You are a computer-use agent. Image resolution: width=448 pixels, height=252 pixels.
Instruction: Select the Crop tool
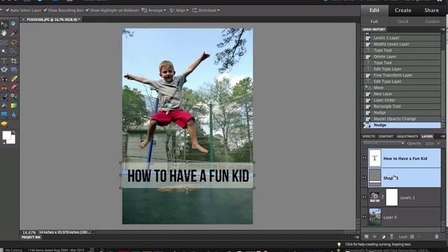[14, 61]
